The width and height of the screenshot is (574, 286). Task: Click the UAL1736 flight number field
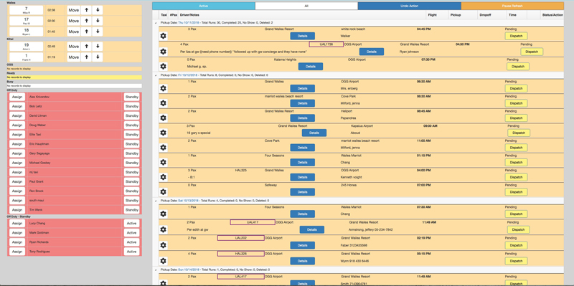pyautogui.click(x=326, y=44)
